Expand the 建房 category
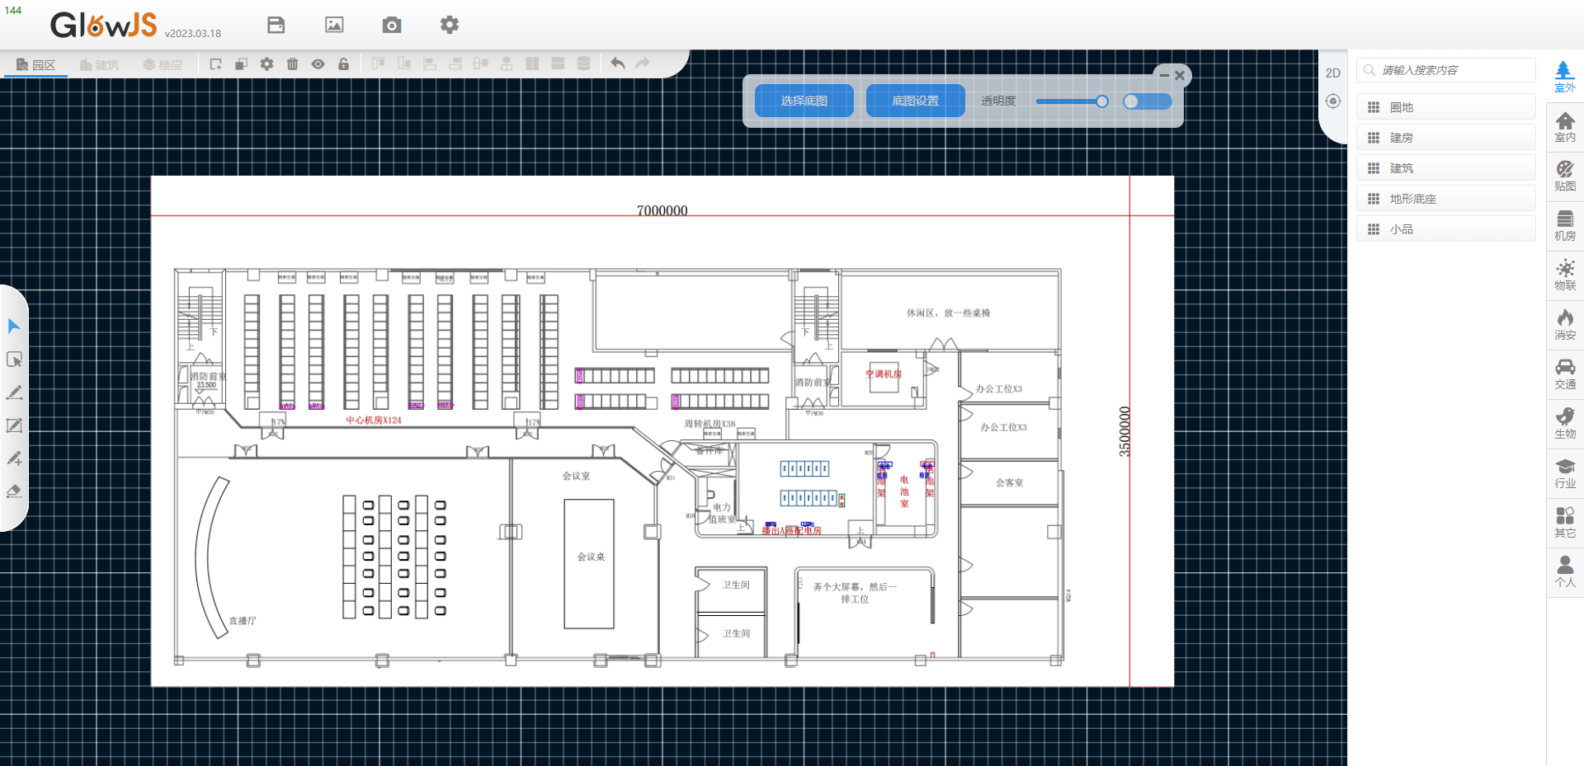 [x=1446, y=138]
